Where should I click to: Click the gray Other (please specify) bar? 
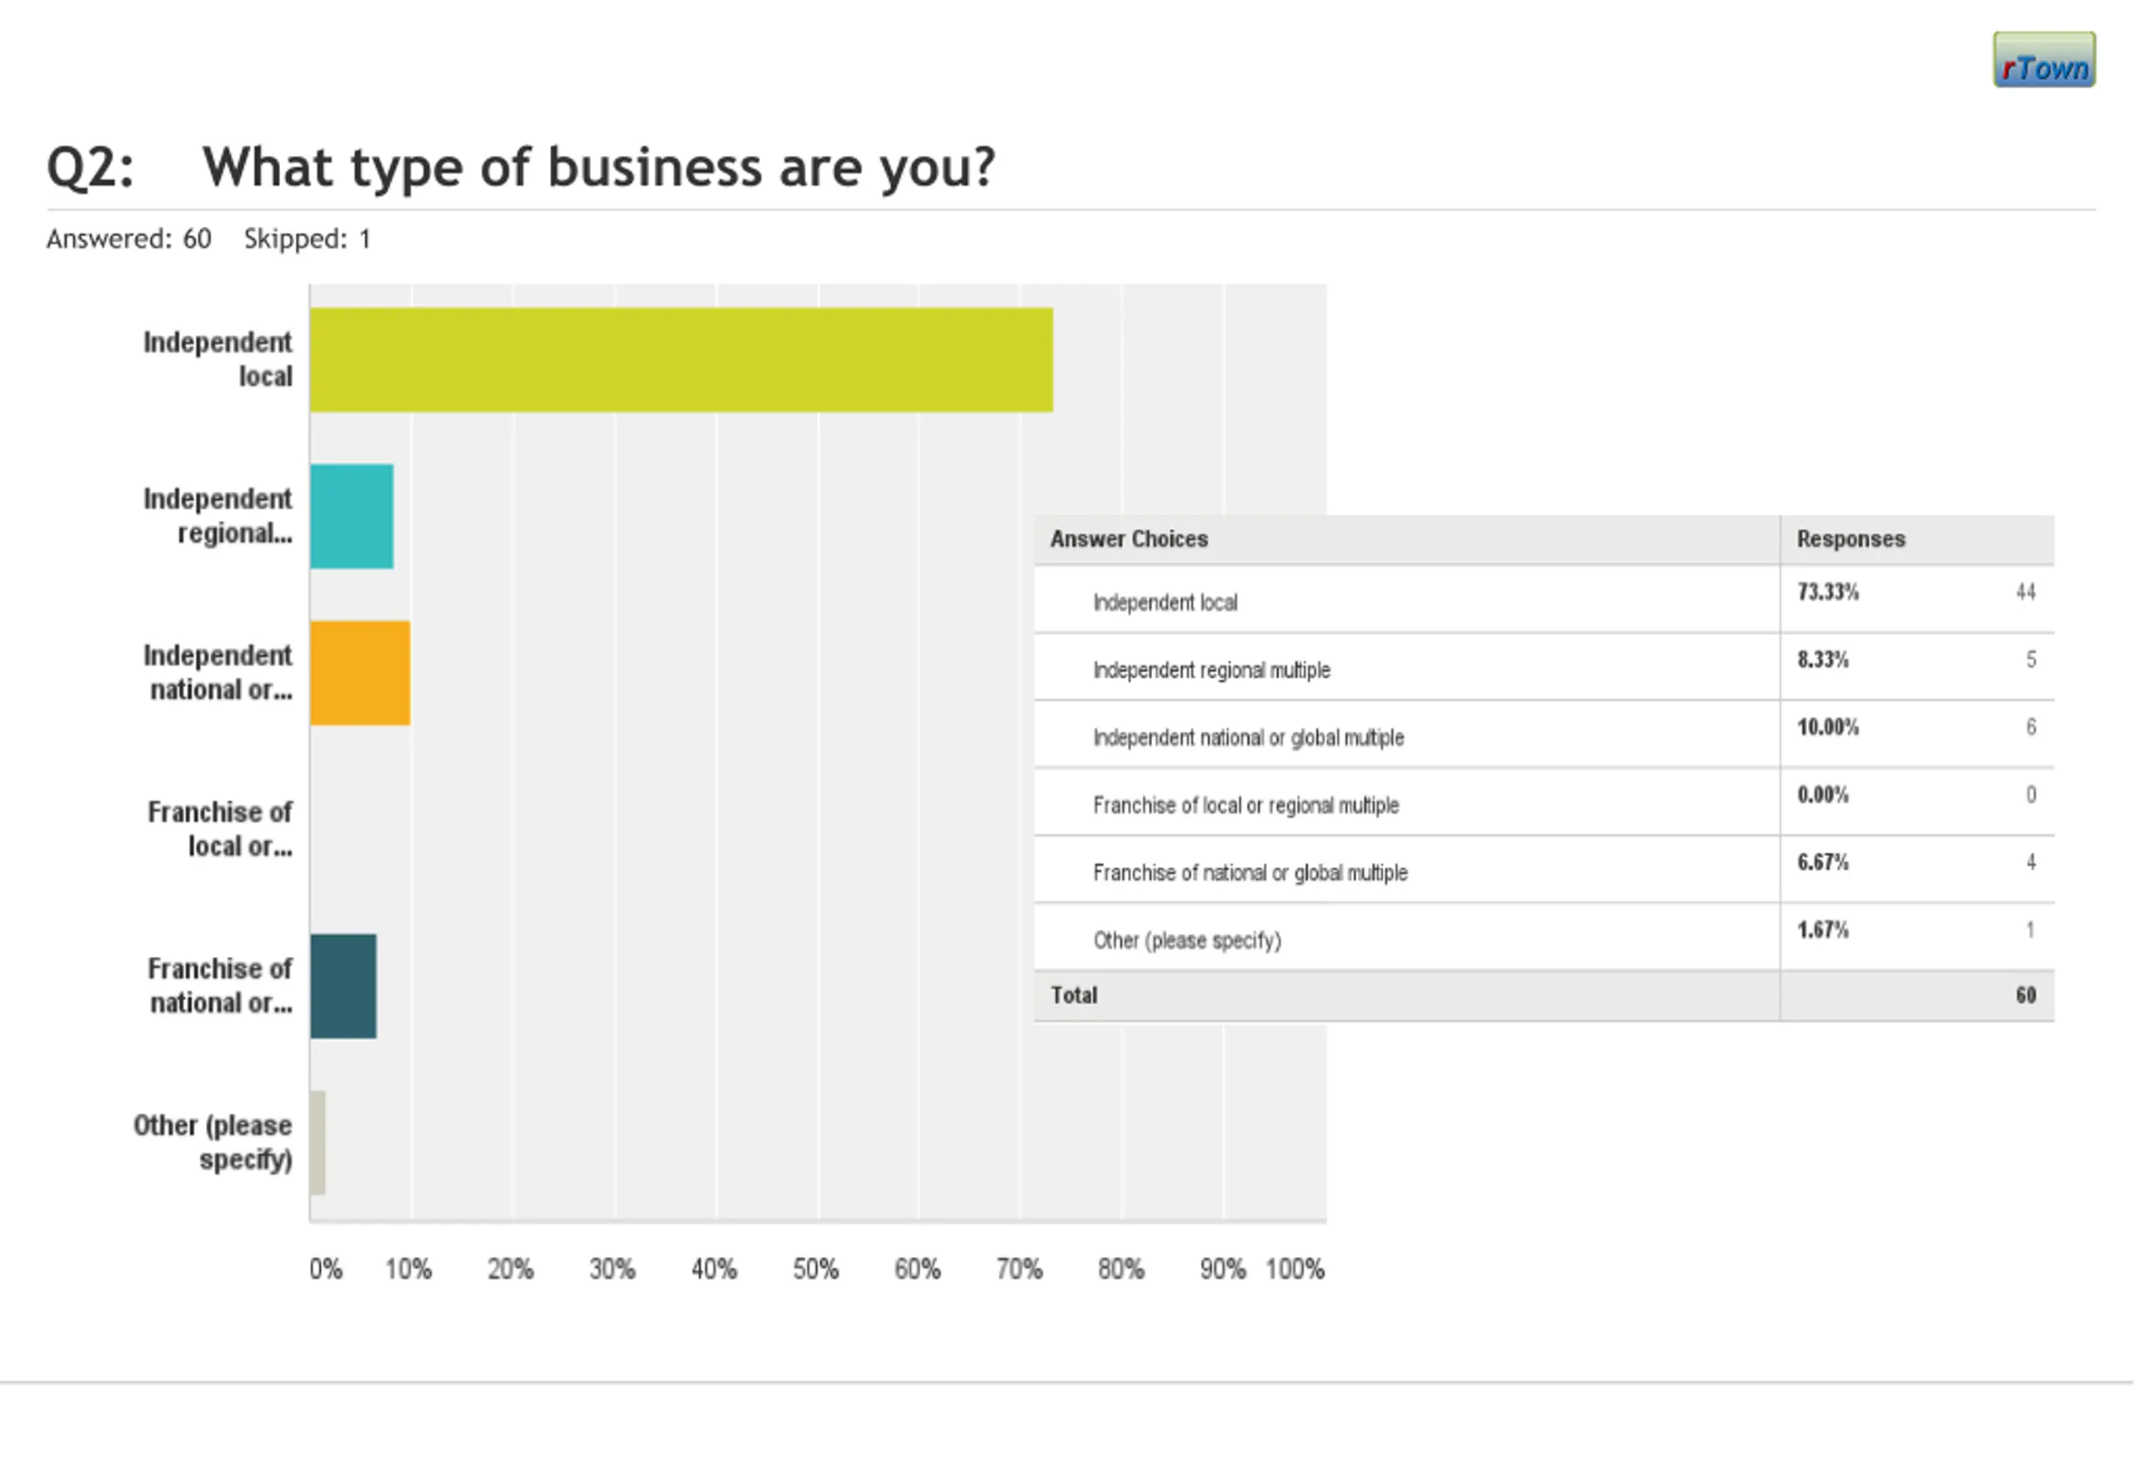coord(318,1143)
